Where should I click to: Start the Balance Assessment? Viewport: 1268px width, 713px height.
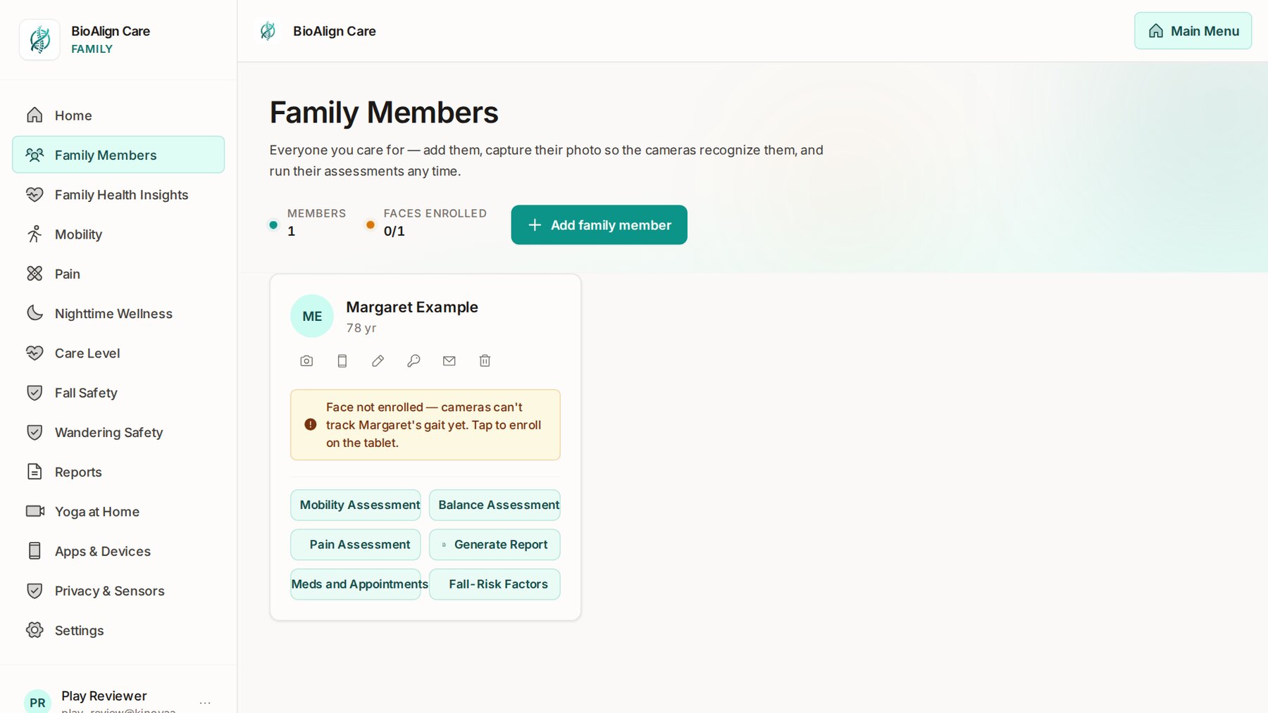coord(495,505)
